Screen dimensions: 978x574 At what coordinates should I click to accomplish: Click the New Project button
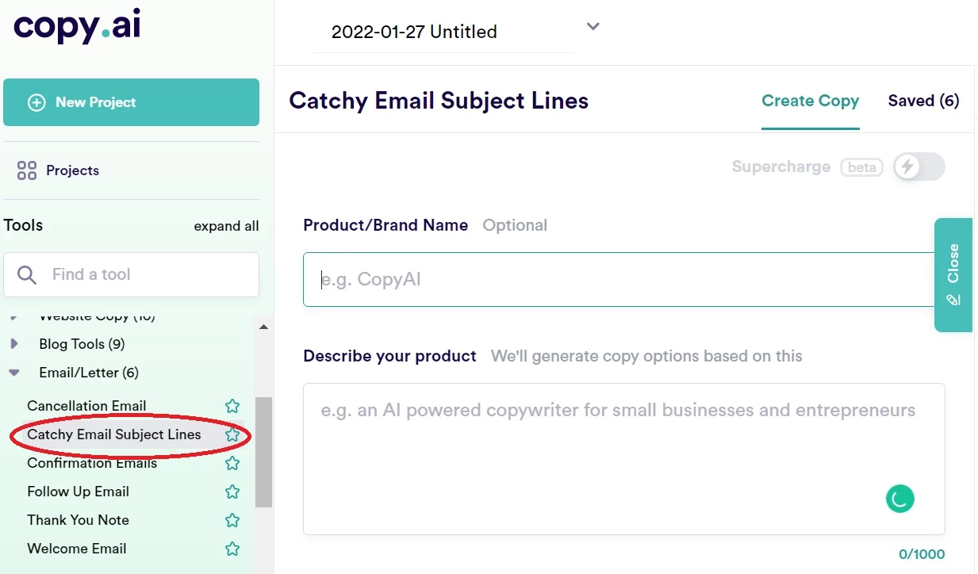[x=132, y=102]
